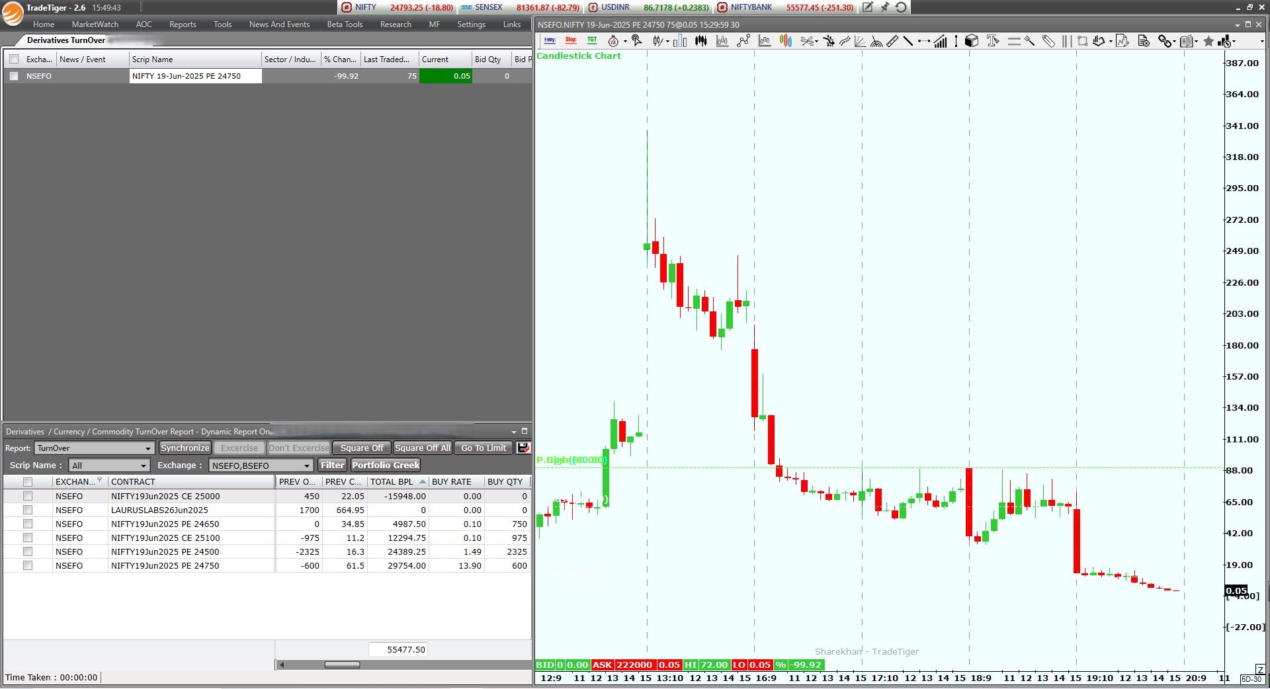This screenshot has width=1270, height=689.
Task: Open the chart toolbar overflow options arrow
Action: click(x=1262, y=42)
